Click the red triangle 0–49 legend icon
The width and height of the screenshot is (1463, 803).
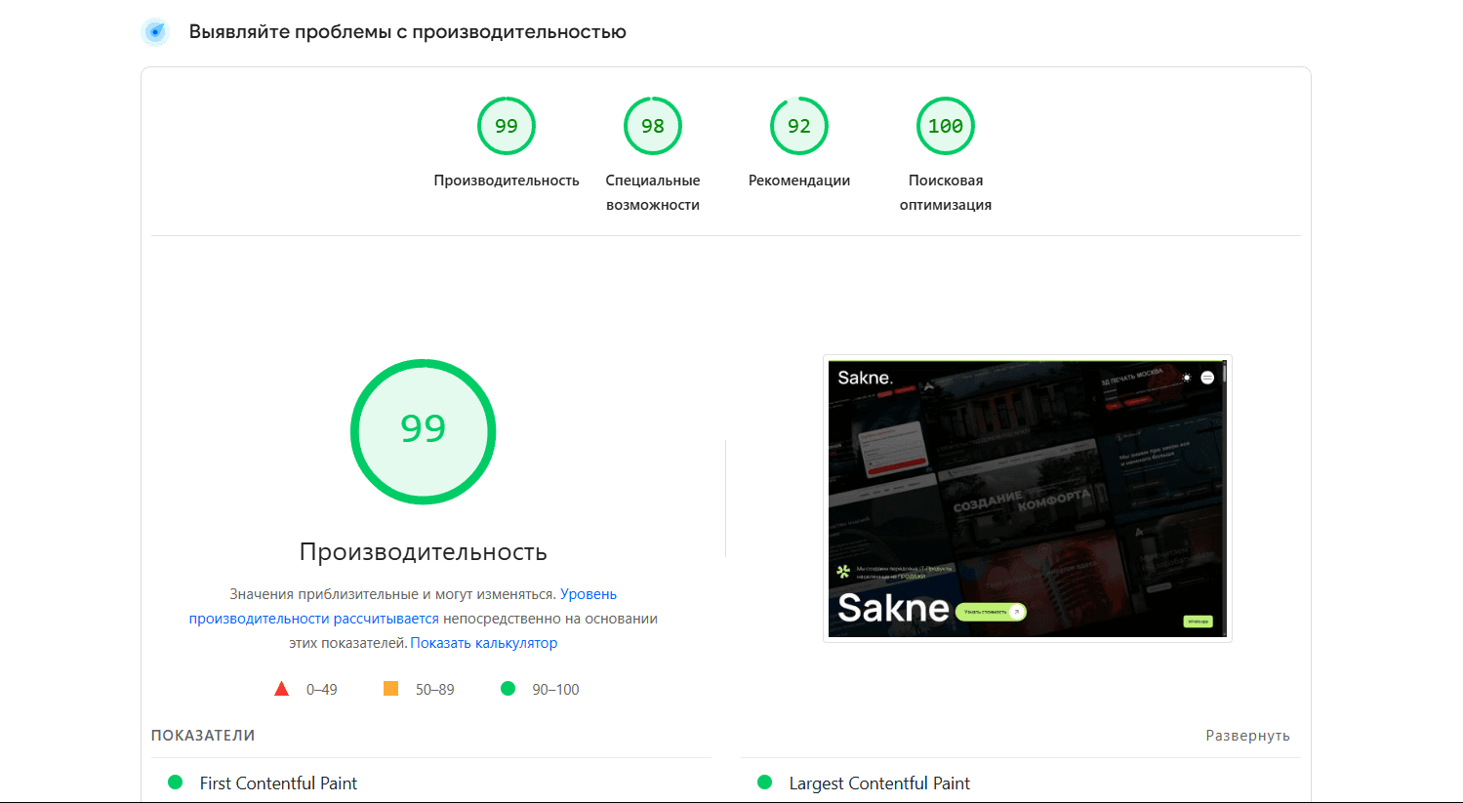tap(282, 689)
